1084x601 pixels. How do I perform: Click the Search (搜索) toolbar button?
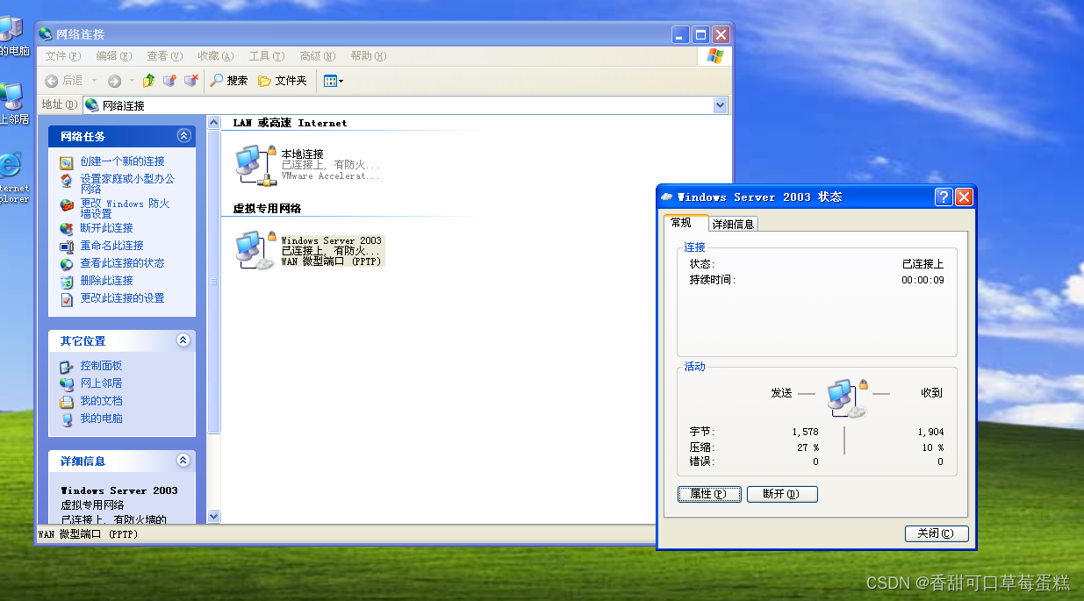tap(228, 81)
